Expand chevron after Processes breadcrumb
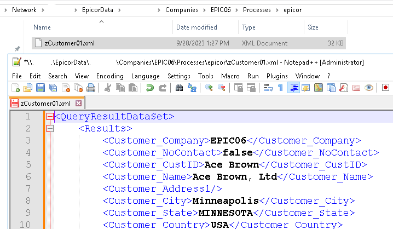393x229 pixels. point(277,10)
